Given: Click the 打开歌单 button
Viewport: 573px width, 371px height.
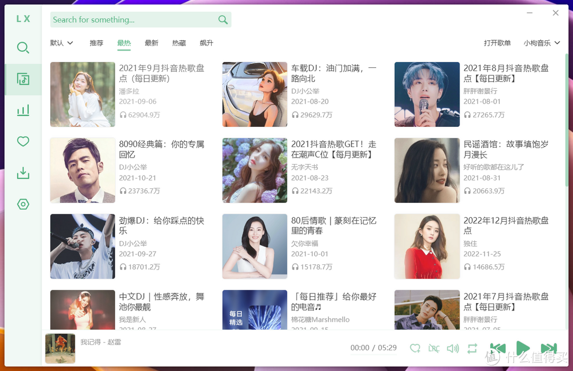Looking at the screenshot, I should (x=497, y=43).
